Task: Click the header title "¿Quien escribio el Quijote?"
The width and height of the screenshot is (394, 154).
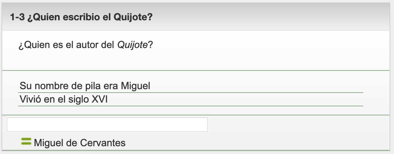Action: (90, 17)
